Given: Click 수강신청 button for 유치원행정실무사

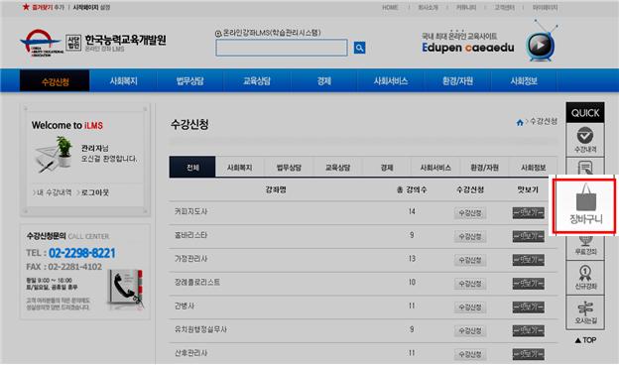Looking at the screenshot, I should (470, 330).
